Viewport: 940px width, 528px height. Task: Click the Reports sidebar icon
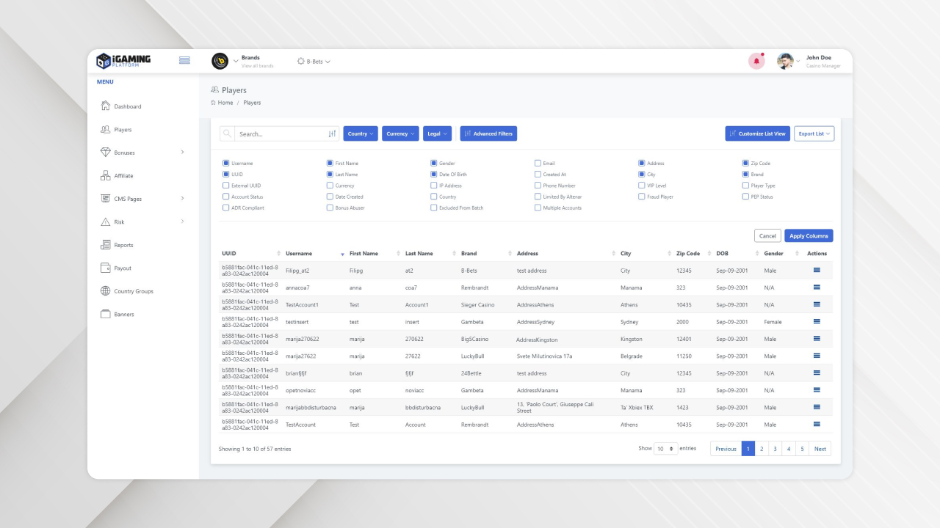point(105,245)
